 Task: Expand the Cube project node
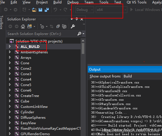[10, 101]
